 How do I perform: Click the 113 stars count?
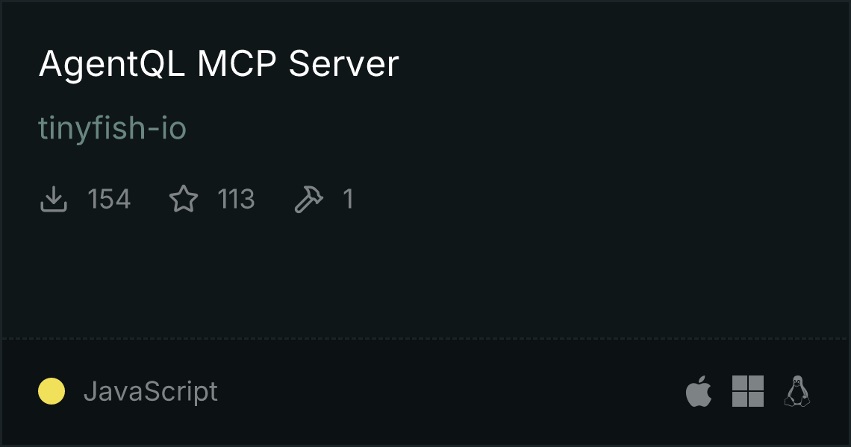coord(236,199)
